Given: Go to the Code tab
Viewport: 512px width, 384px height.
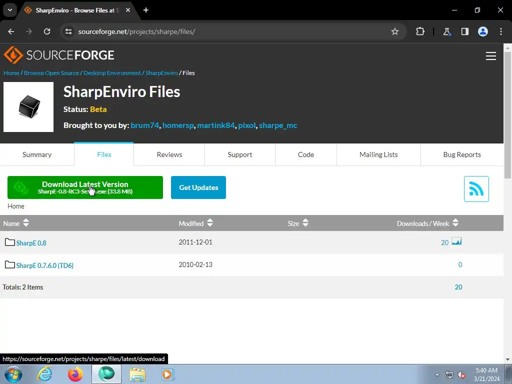Looking at the screenshot, I should (306, 154).
